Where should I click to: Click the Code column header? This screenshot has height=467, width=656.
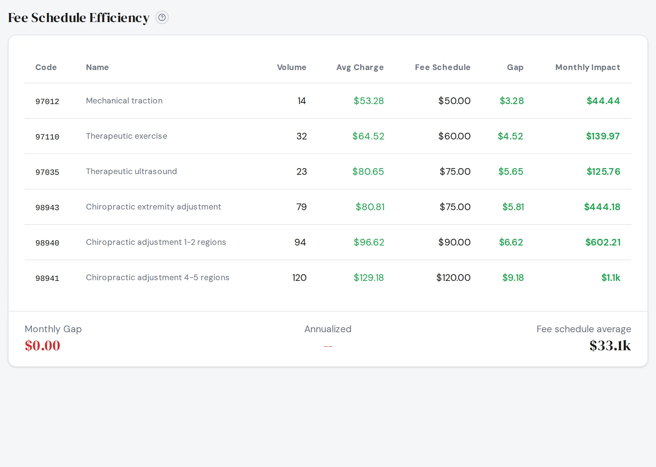point(46,67)
